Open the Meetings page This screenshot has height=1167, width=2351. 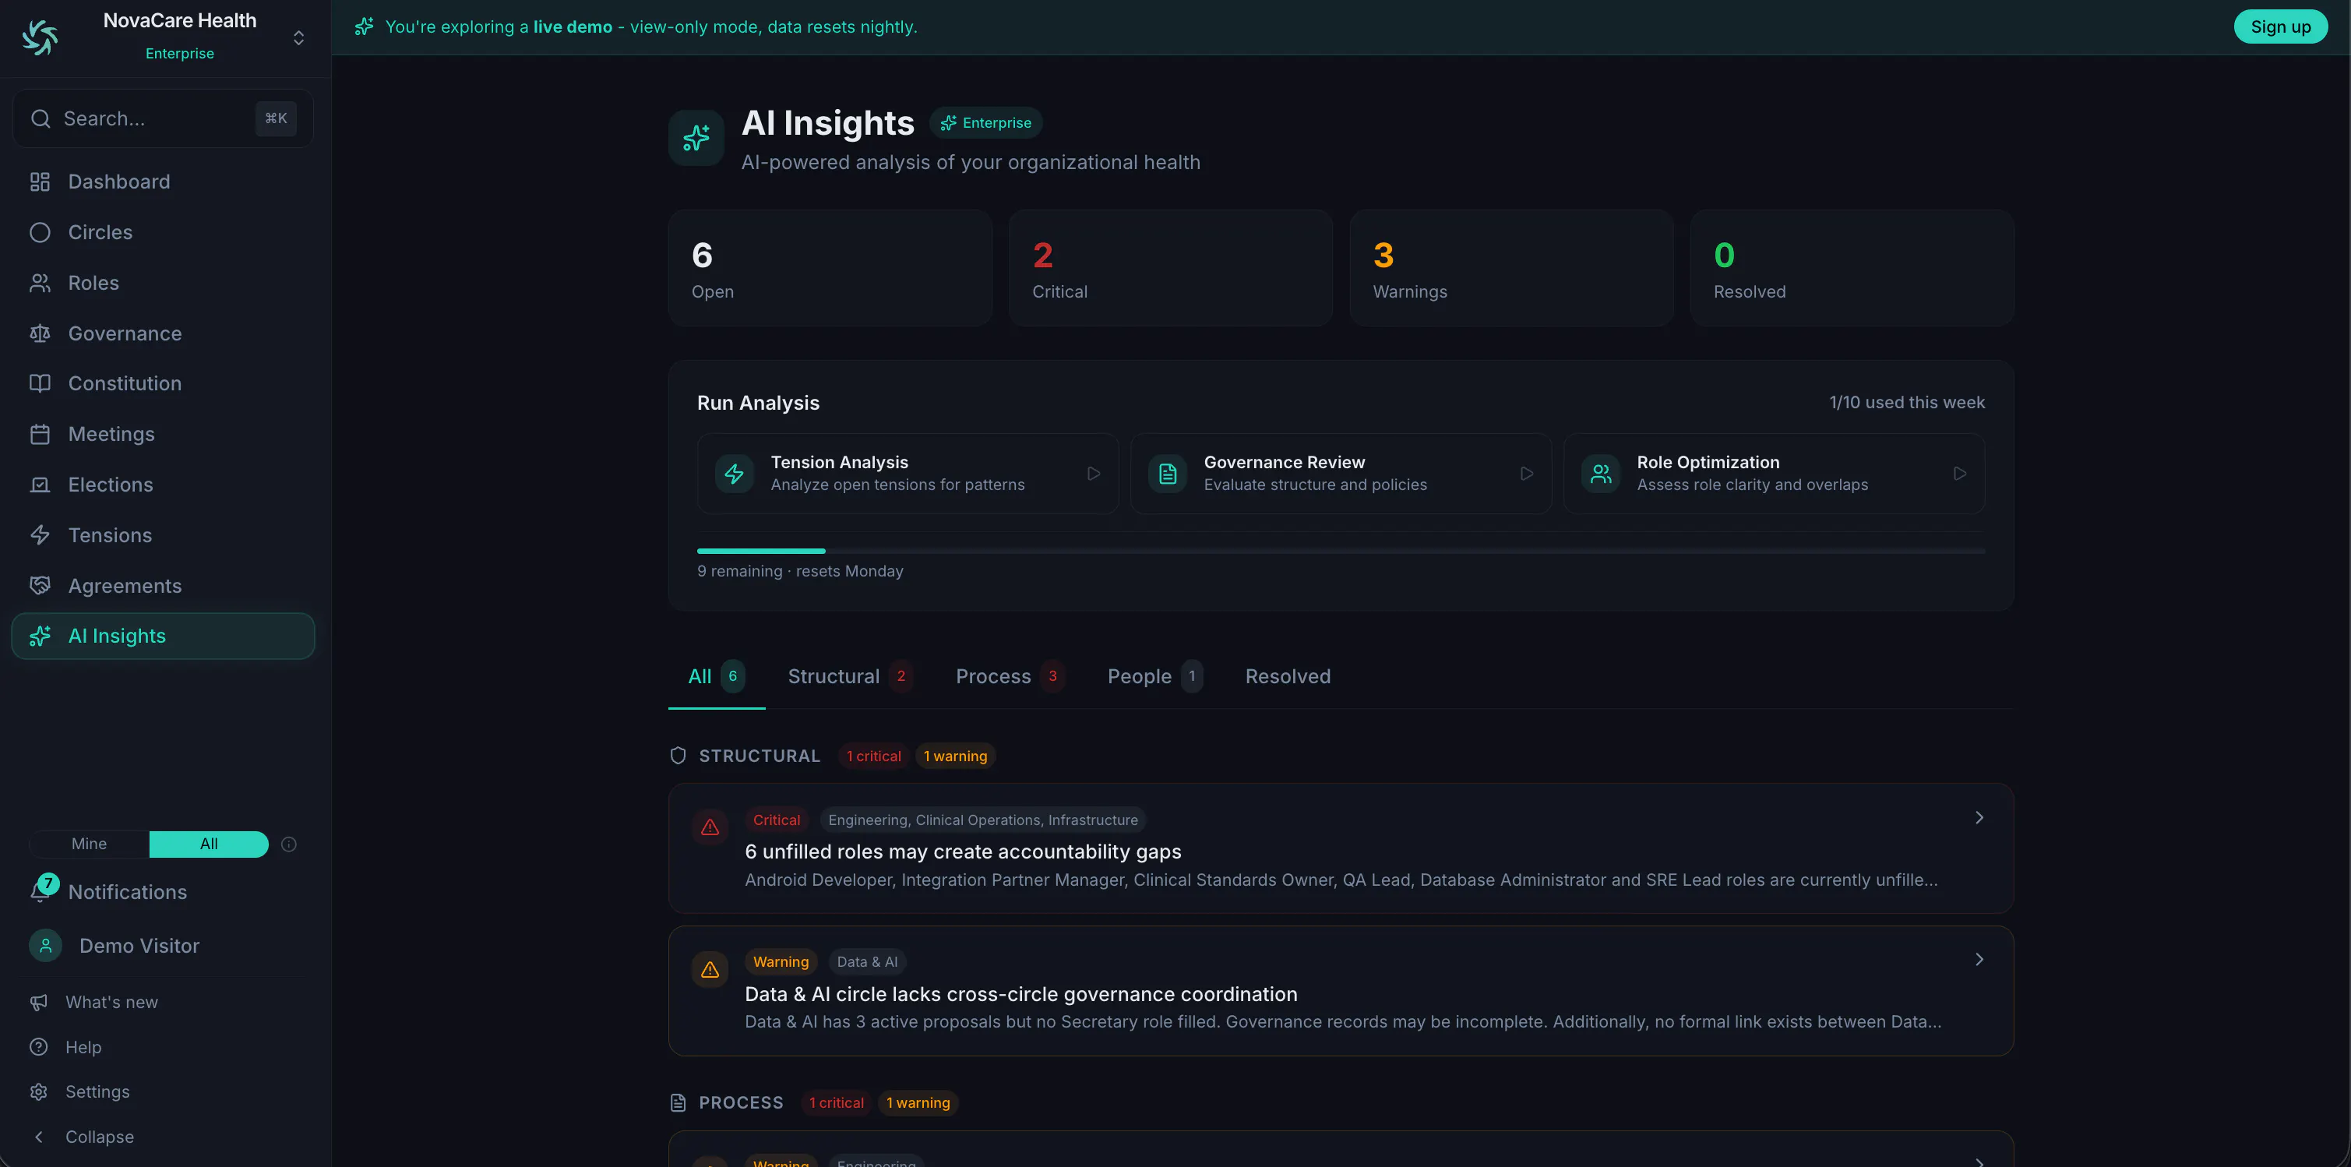click(x=163, y=435)
